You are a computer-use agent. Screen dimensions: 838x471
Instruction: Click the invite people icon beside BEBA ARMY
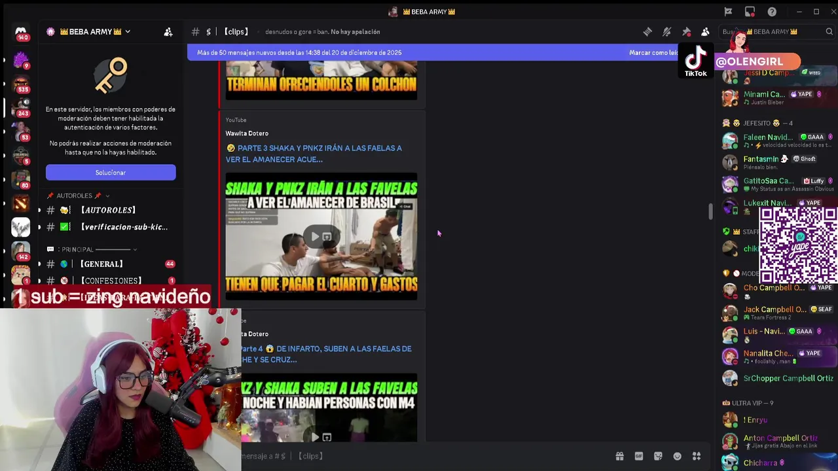pyautogui.click(x=168, y=31)
